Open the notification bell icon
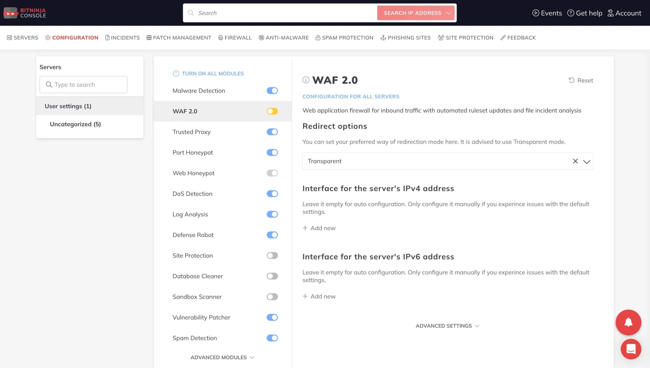Screen dimensions: 650x368 [628, 322]
